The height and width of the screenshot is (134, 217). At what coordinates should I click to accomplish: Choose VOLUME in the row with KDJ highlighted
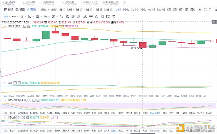point(23,131)
